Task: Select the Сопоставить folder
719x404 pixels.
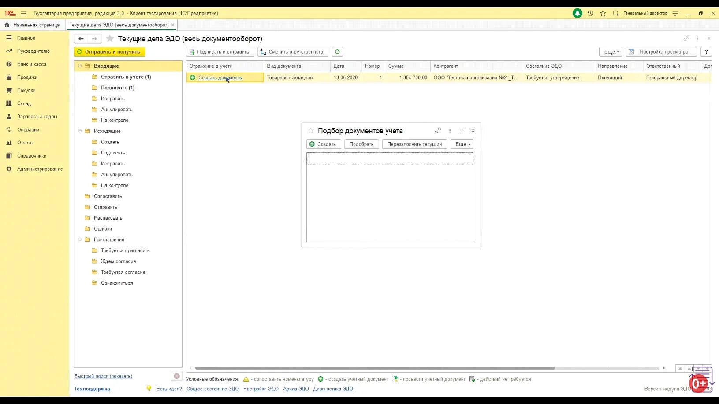Action: 108,196
